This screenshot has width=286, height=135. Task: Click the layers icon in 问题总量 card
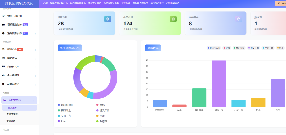pyautogui.click(x=108, y=19)
